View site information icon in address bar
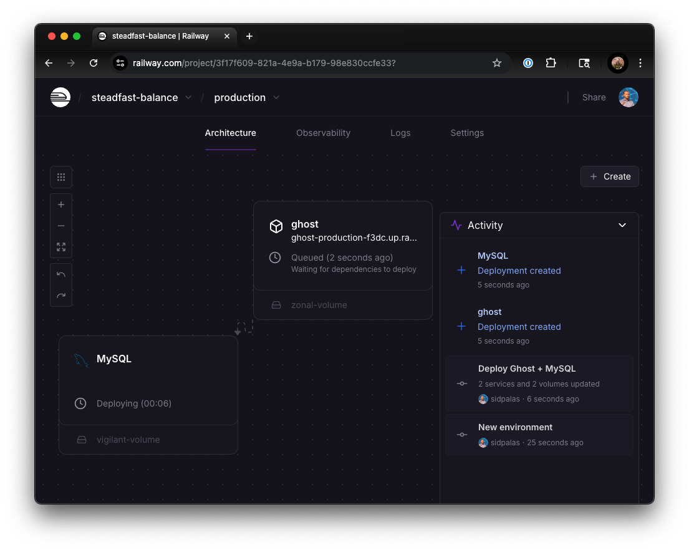The height and width of the screenshot is (550, 689). [x=120, y=63]
